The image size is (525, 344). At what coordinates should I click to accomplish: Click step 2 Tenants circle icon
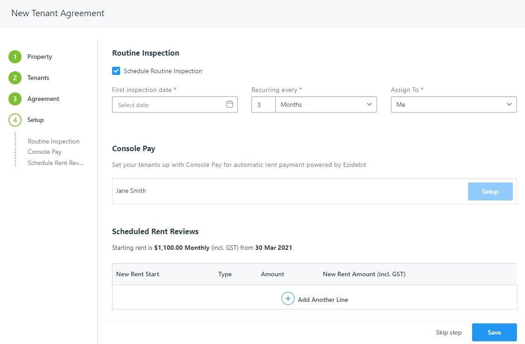15,78
